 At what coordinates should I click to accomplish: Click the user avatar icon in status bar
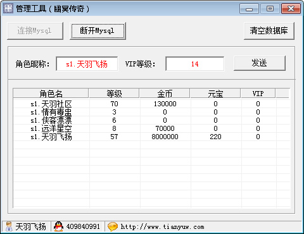(9, 226)
